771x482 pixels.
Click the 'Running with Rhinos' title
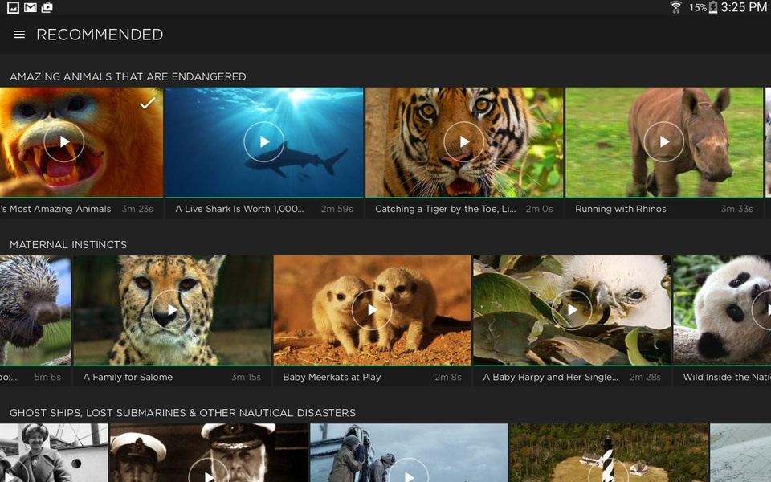(x=621, y=209)
